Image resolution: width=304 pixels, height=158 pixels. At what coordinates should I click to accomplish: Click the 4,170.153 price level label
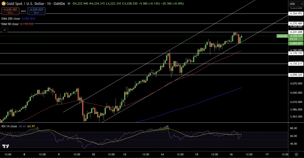(x=296, y=53)
